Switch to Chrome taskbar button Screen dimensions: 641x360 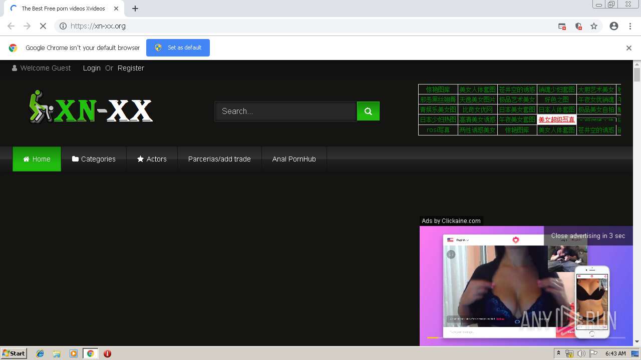[90, 353]
